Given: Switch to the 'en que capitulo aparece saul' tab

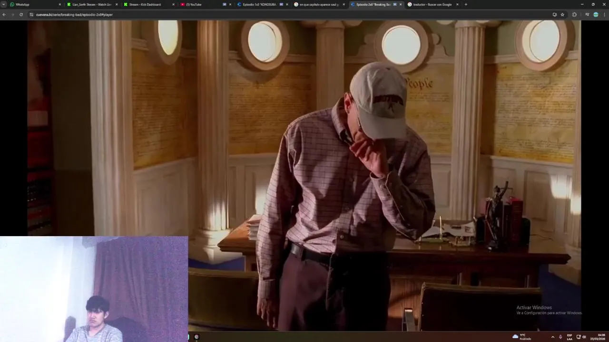Looking at the screenshot, I should 319,4.
